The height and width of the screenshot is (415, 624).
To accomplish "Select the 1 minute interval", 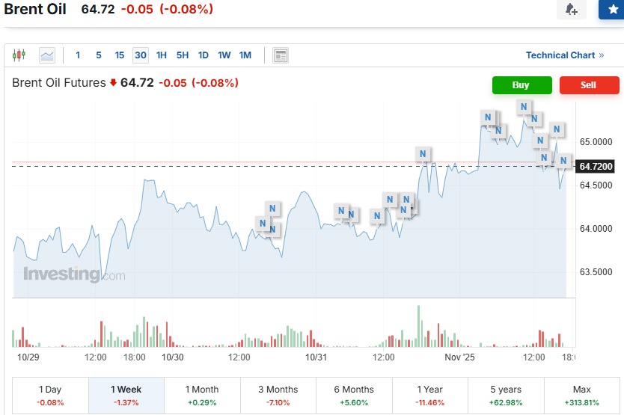I will pos(78,55).
